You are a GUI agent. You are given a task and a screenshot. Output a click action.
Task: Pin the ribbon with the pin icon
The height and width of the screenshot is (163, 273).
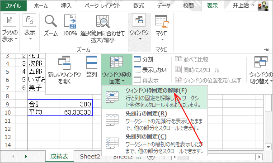click(266, 50)
